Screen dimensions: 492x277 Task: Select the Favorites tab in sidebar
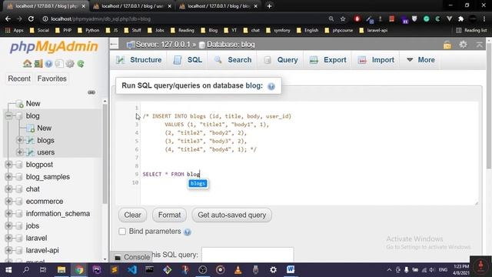click(x=52, y=78)
